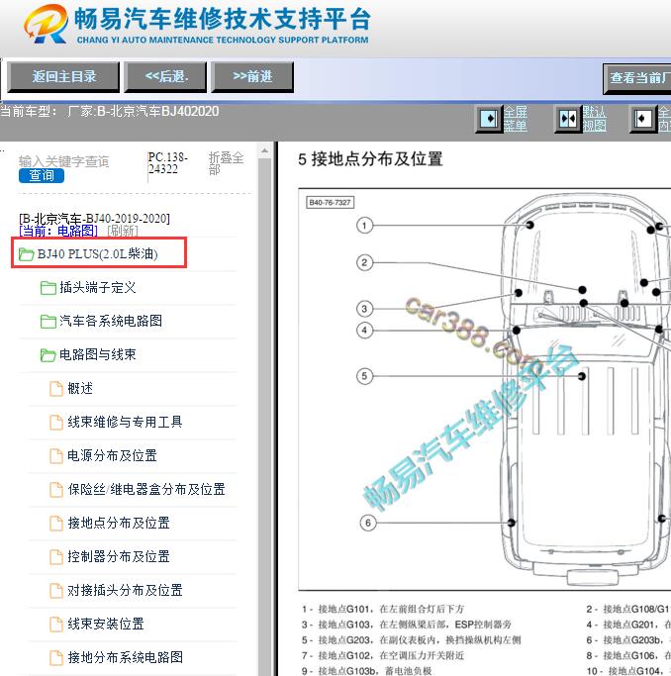The image size is (671, 676).
Task: Click the sidebar scrollbar up arrow
Action: click(264, 150)
